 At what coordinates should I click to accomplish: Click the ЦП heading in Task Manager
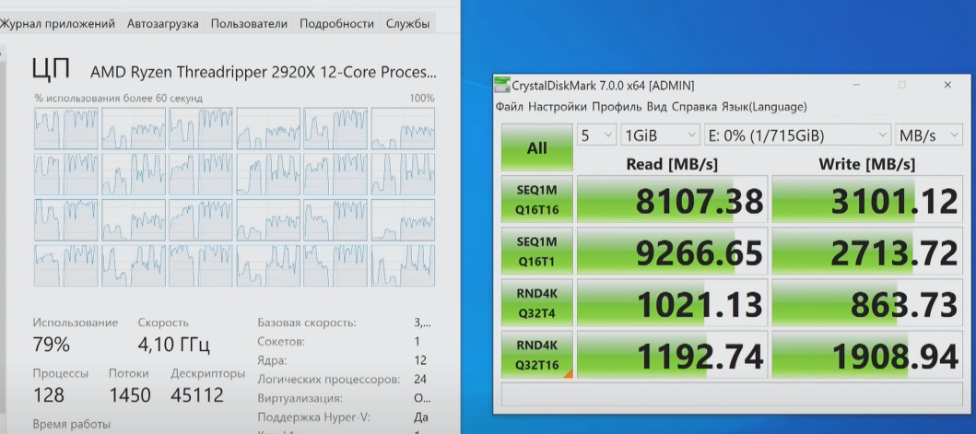[x=51, y=69]
